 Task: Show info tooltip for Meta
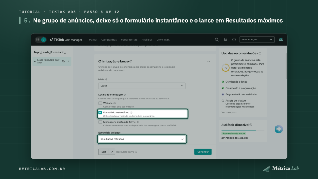(106, 80)
